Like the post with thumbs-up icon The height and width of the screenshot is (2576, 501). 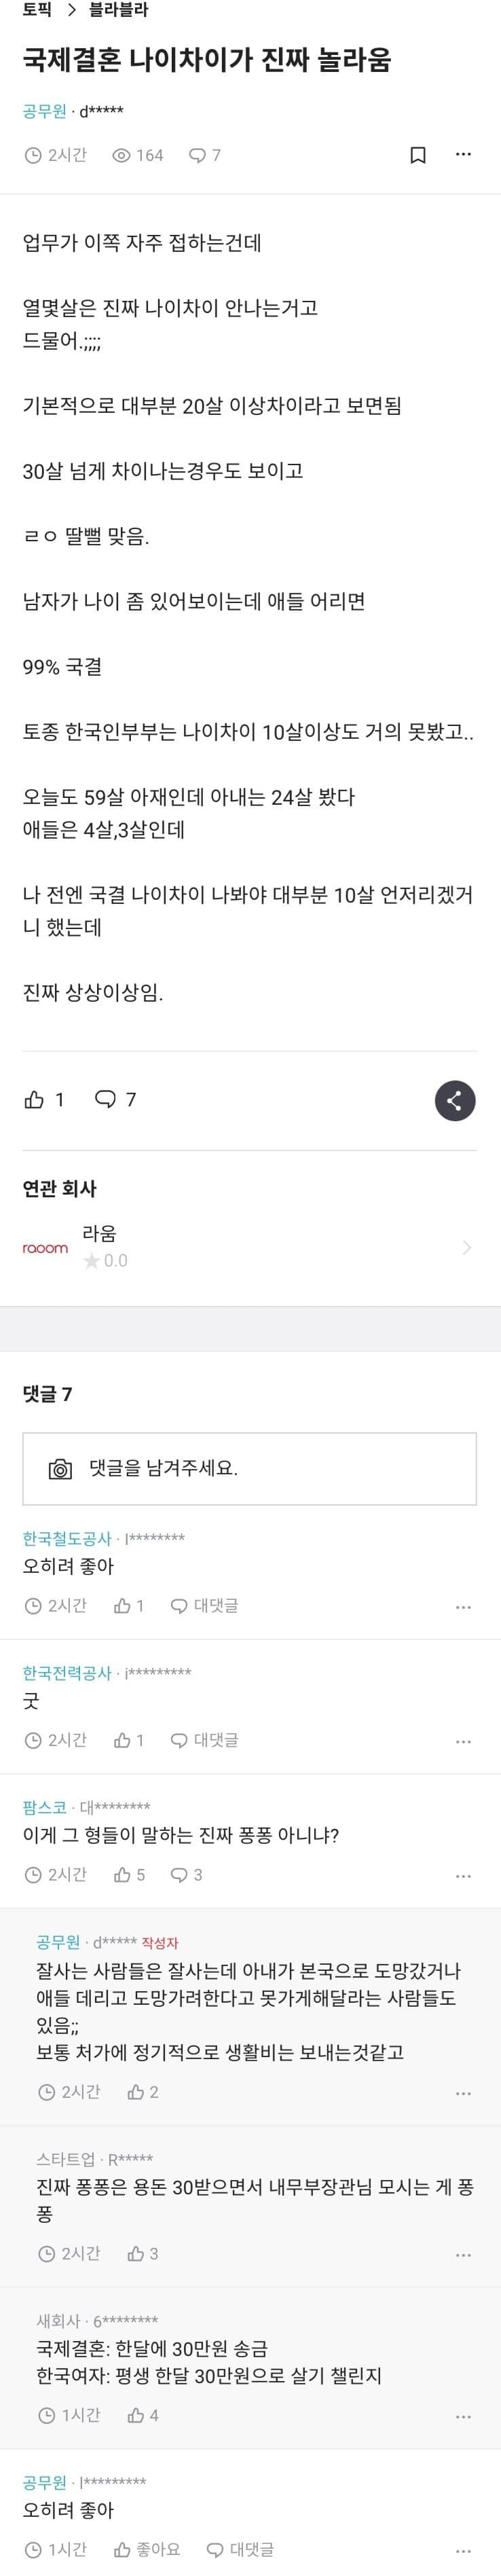(34, 1100)
